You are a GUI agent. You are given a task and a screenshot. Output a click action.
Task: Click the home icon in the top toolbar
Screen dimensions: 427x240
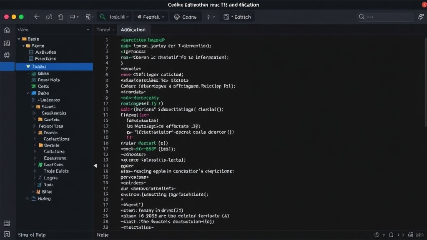(61, 17)
